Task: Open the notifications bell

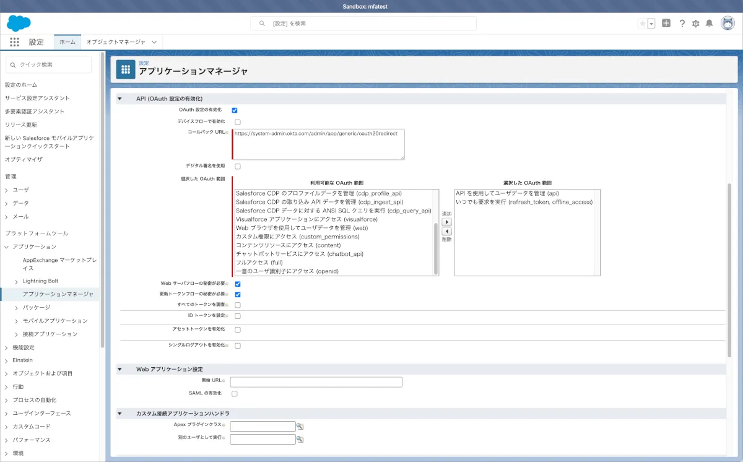Action: [x=710, y=24]
